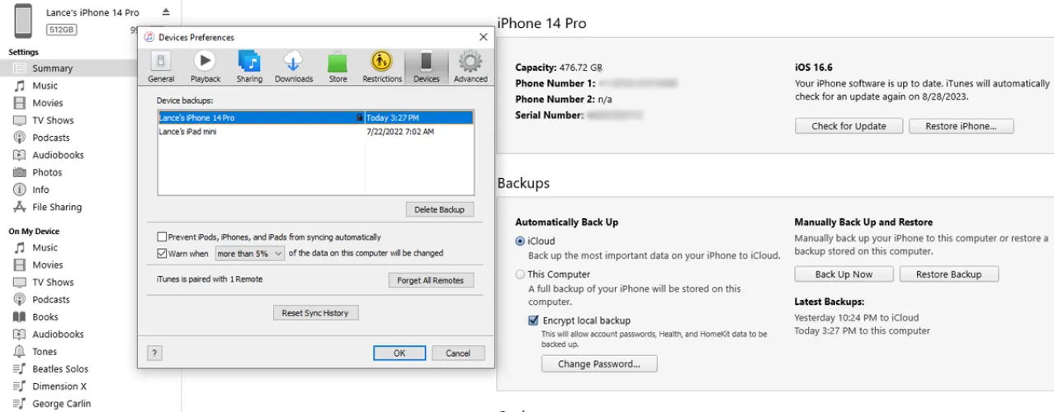Select Podcasts under Settings in sidebar

pos(50,138)
